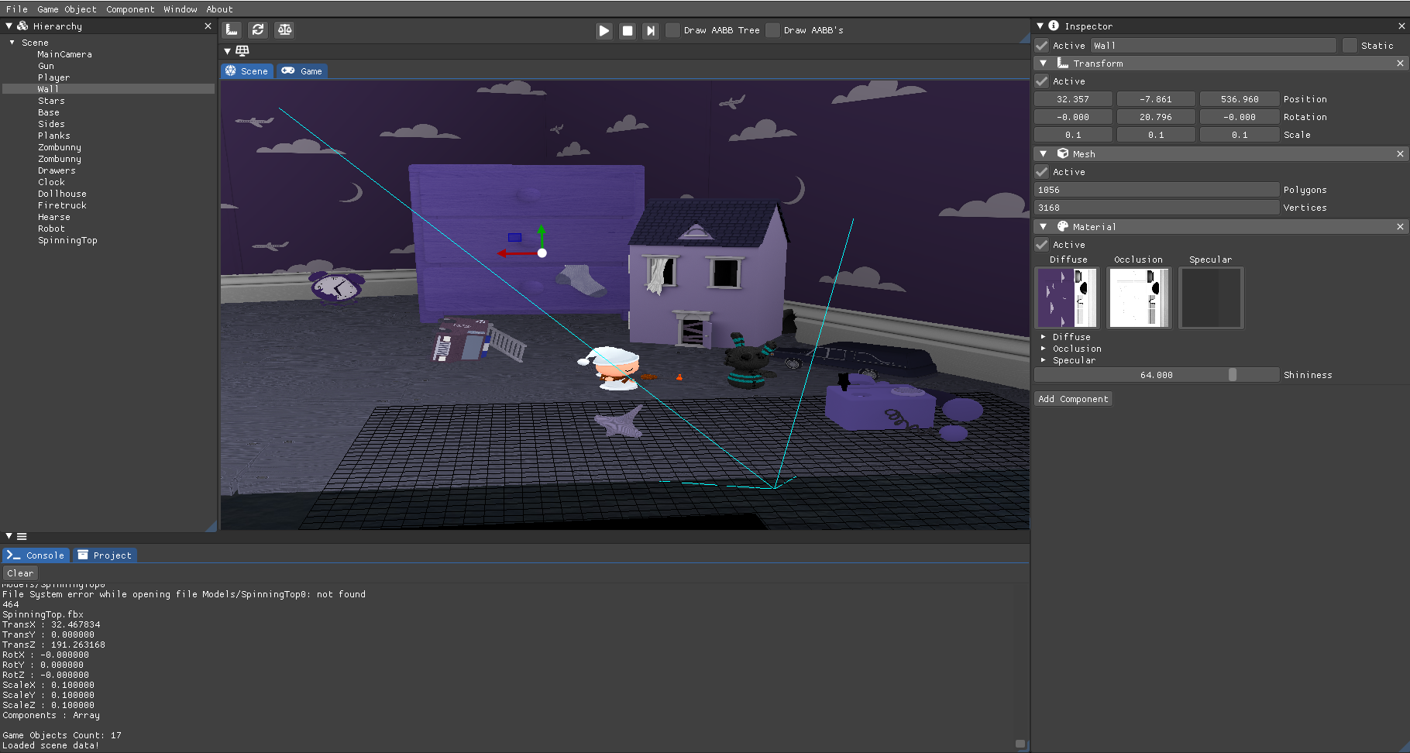
Task: Enable Draw AABB's checkbox
Action: tap(772, 30)
